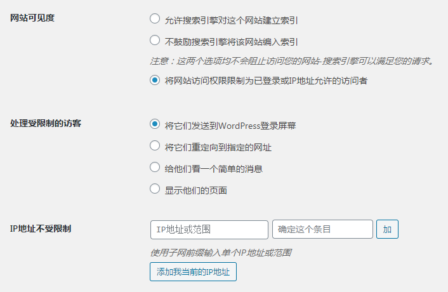Select radio 不鼓励搜索引擎将该网站编入索引

click(x=155, y=41)
